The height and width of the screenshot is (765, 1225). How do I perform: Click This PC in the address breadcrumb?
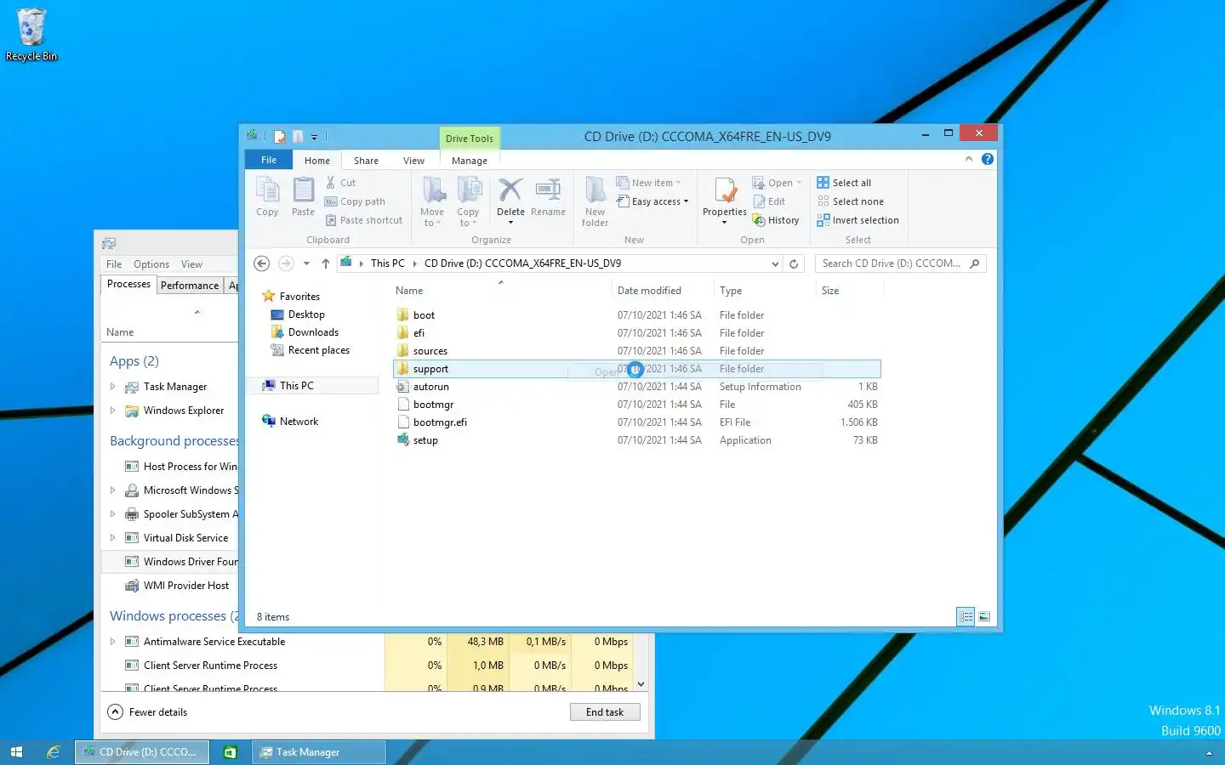coord(388,263)
